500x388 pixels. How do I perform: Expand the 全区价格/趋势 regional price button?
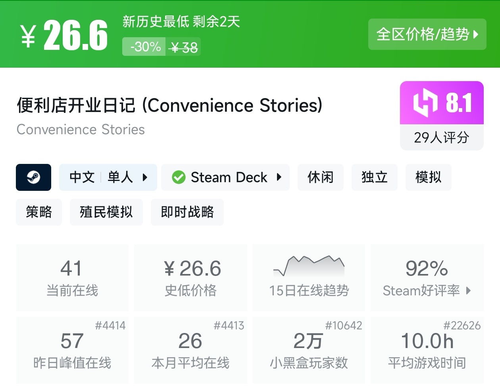tap(427, 34)
